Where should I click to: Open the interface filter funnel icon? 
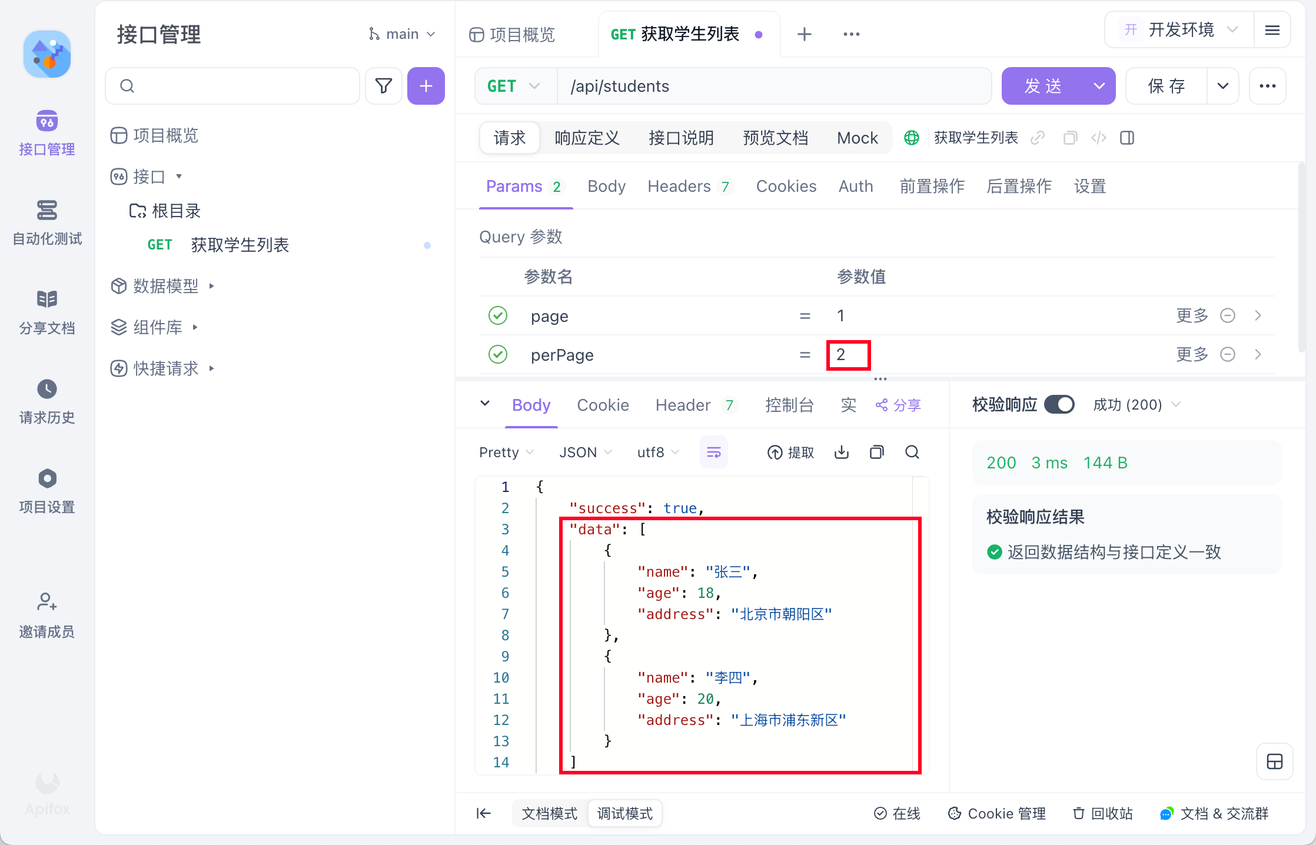click(383, 86)
